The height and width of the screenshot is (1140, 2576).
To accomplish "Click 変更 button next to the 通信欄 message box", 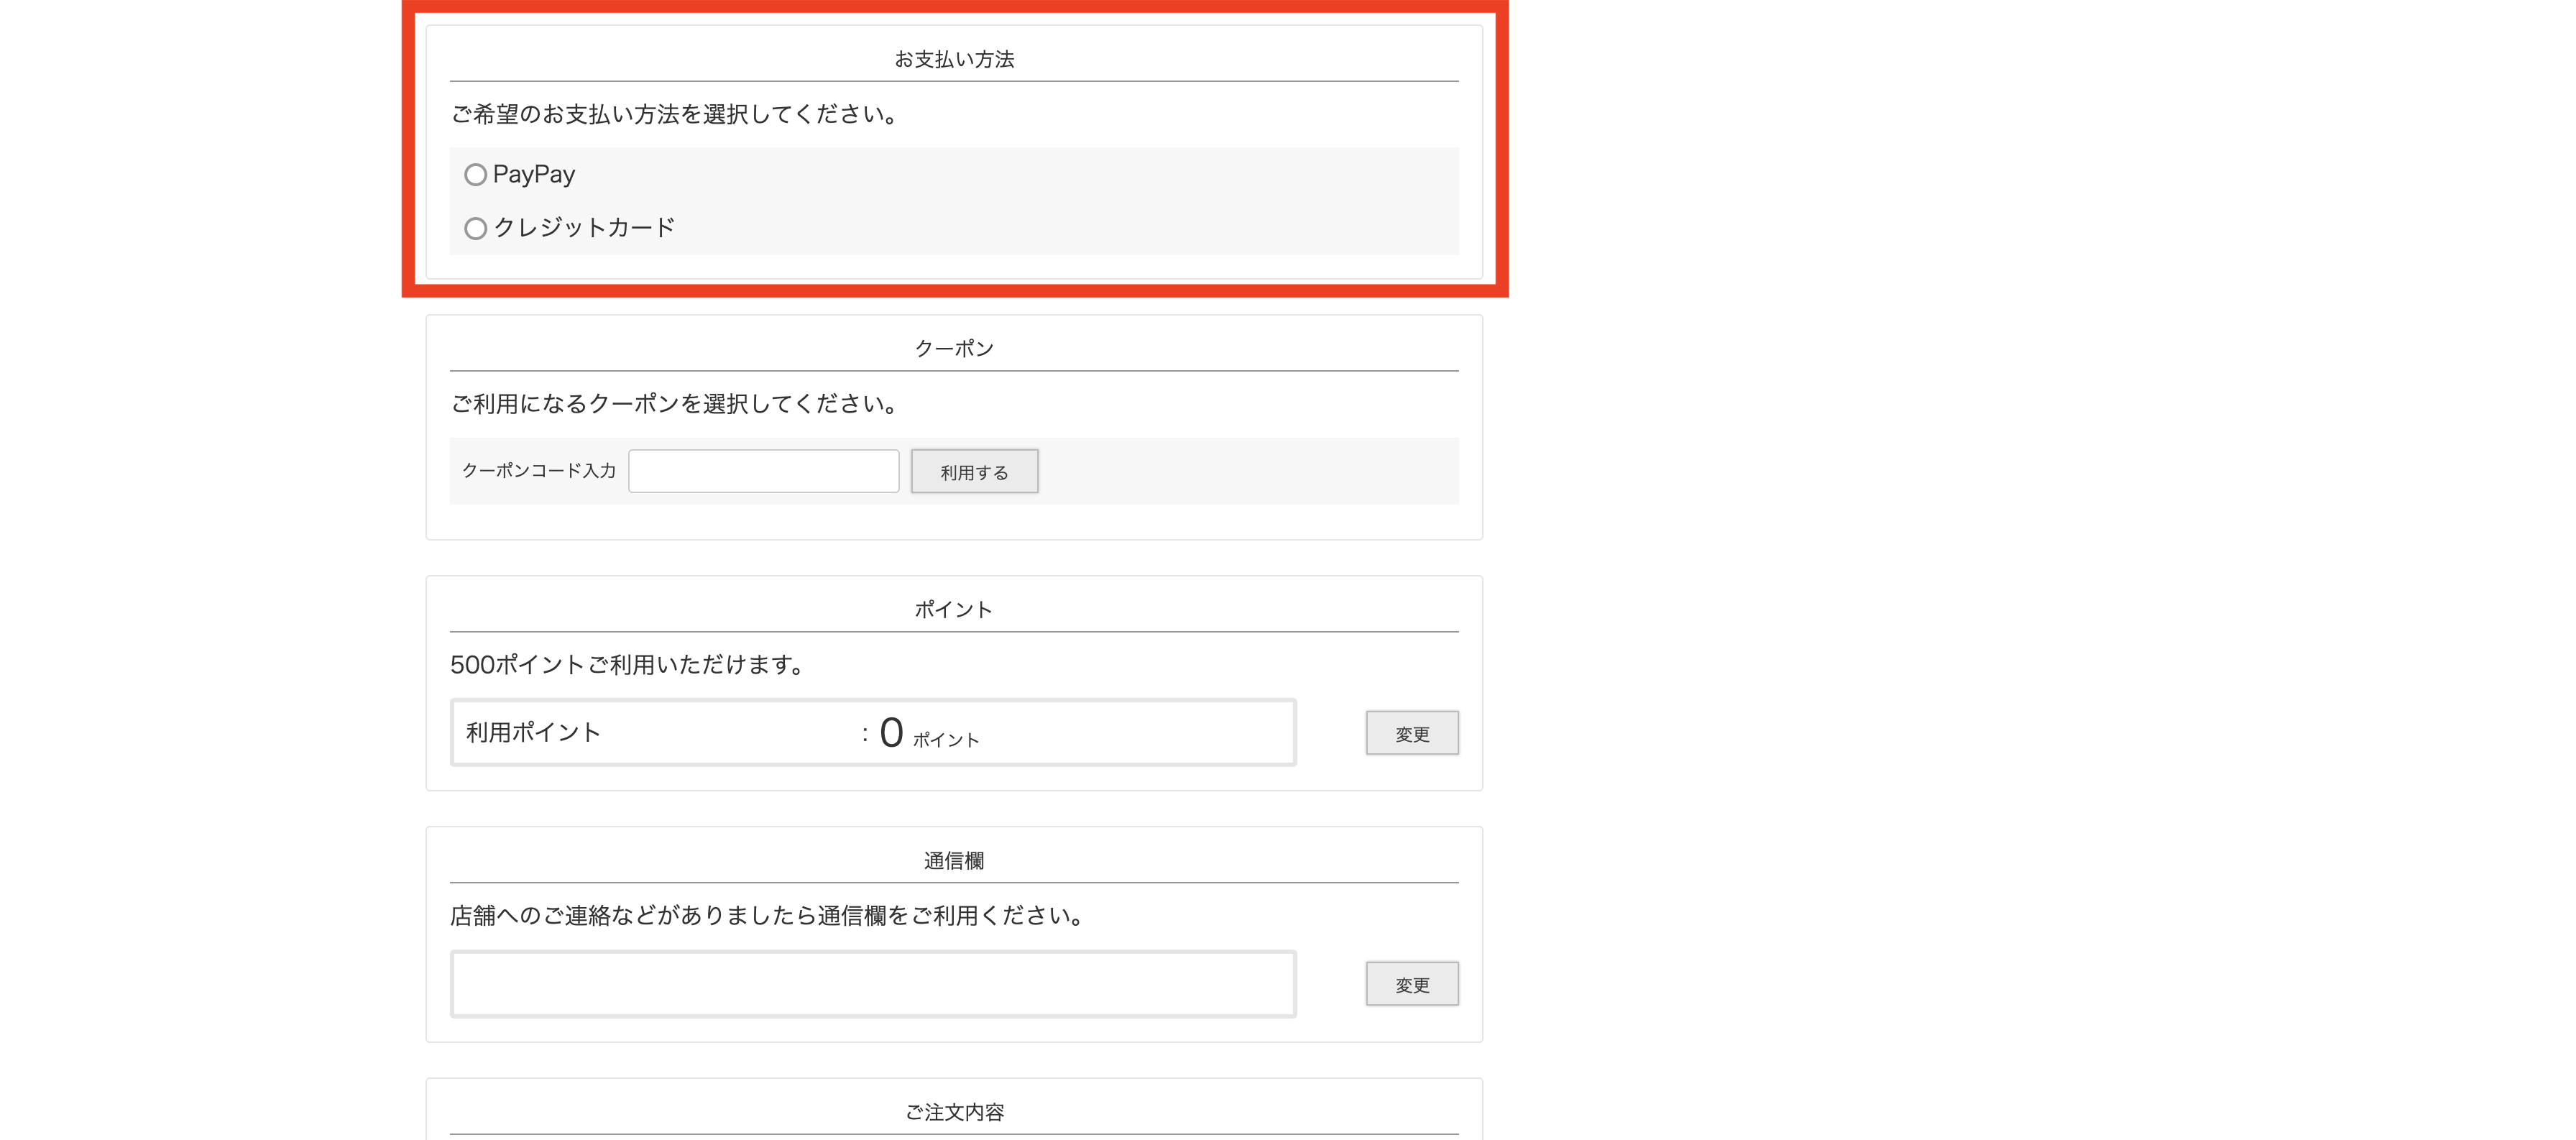I will pyautogui.click(x=1412, y=985).
